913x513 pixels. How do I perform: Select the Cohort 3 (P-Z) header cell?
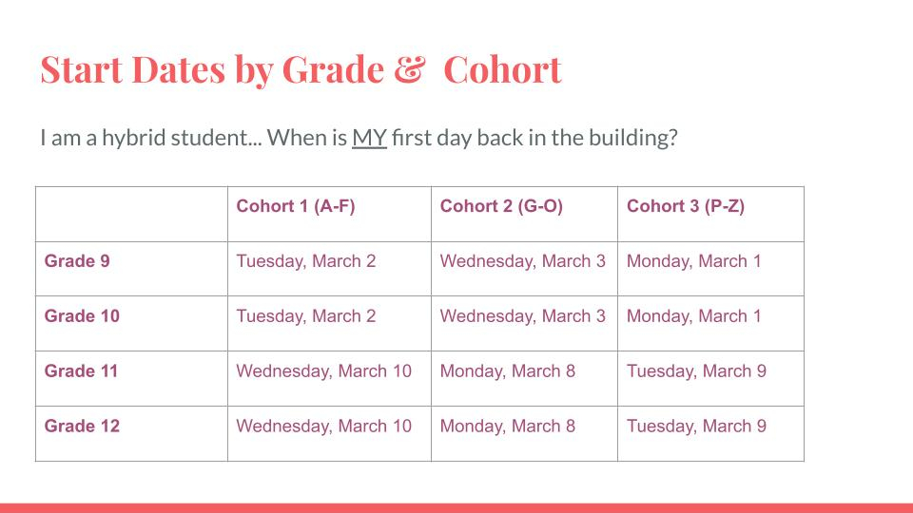tap(686, 206)
